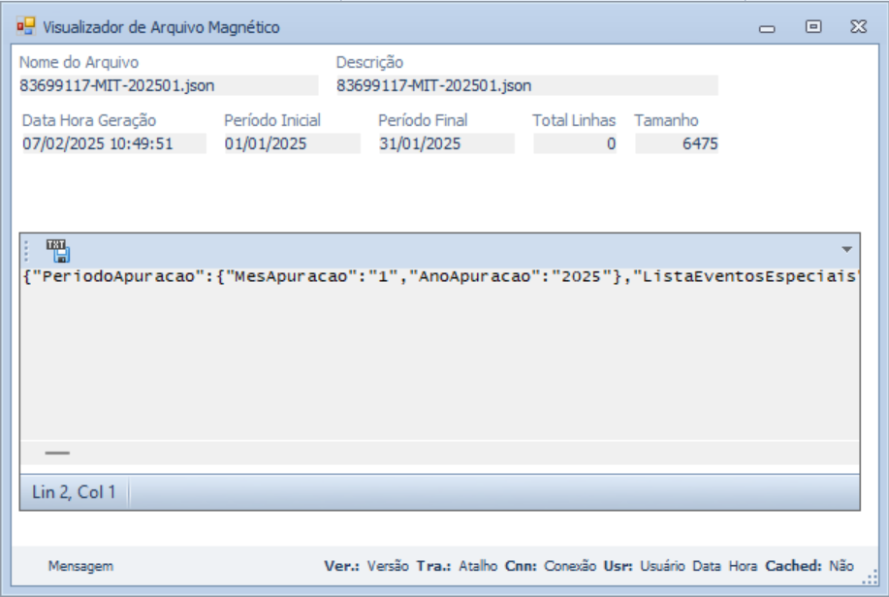Viewport: 889px width, 597px height.
Task: Click the Período Final field 31/01/2025
Action: coord(446,143)
